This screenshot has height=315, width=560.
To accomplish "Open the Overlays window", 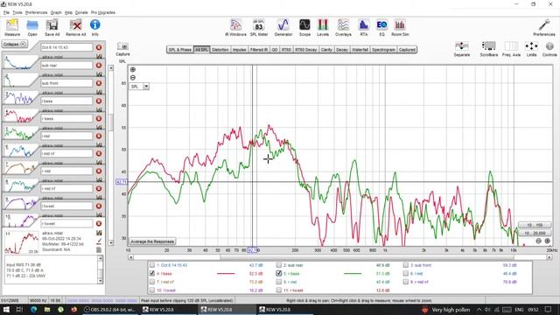I will 343,27.
